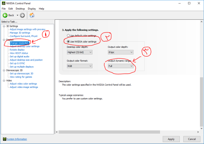The image size is (204, 144).
Task: Click the scroll right arrow
Action: point(198,132)
